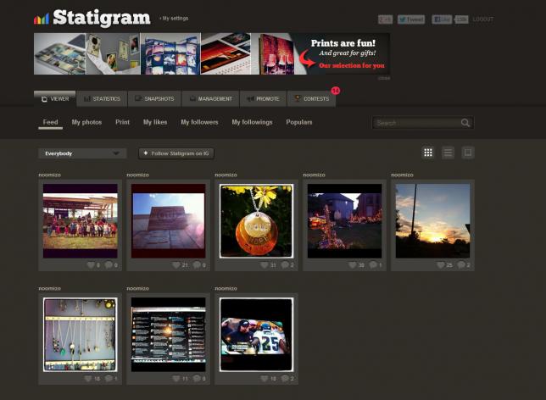Click the Tweet button
Screen dimensions: 546x400
[411, 19]
